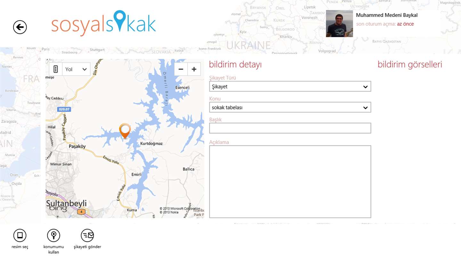View the bildirim görselleri section heading

click(410, 64)
